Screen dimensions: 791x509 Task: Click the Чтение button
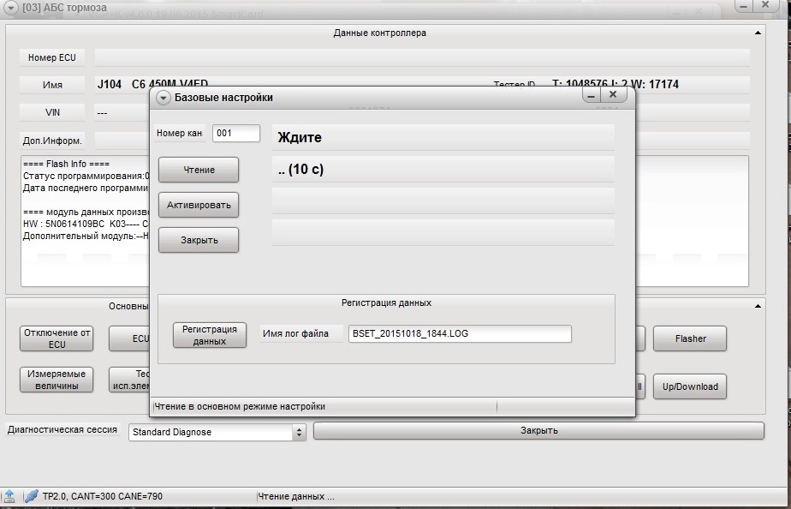[199, 171]
